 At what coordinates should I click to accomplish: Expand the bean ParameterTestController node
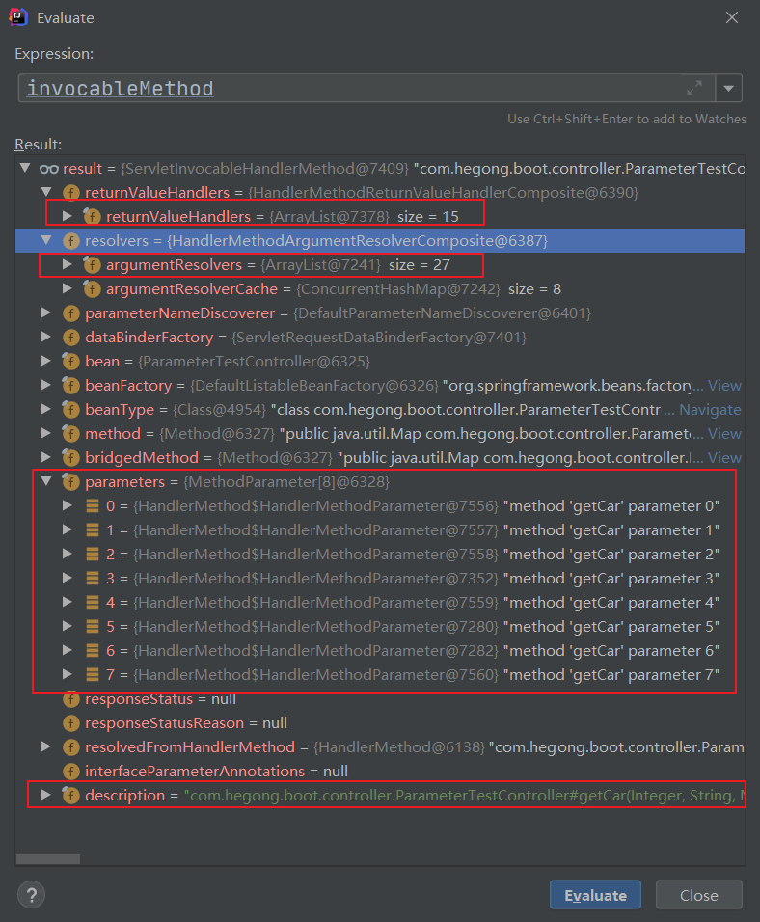click(x=45, y=361)
